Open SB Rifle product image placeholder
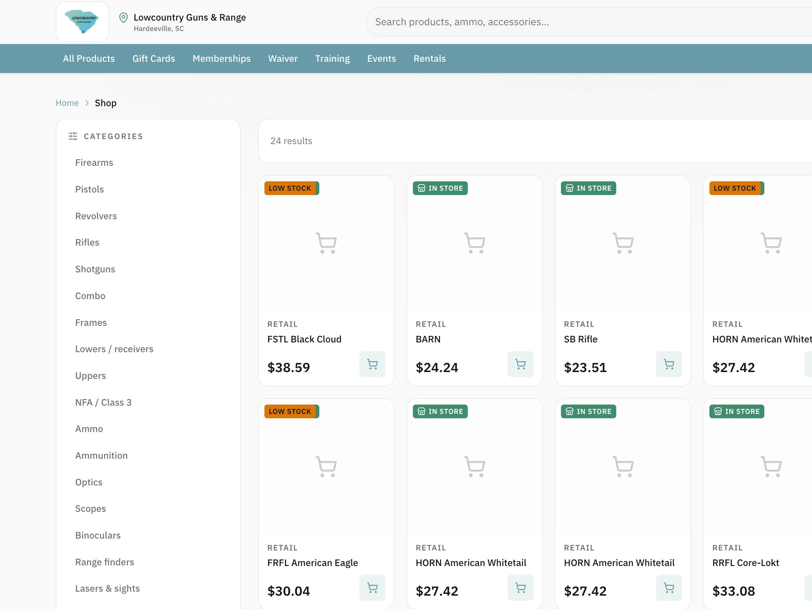This screenshot has width=812, height=609. (x=623, y=243)
